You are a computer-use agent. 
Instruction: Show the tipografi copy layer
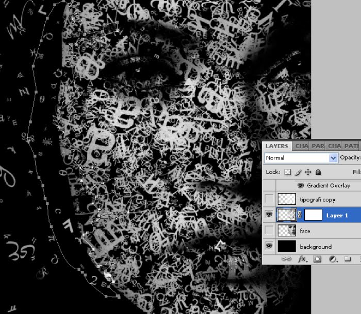tap(269, 199)
